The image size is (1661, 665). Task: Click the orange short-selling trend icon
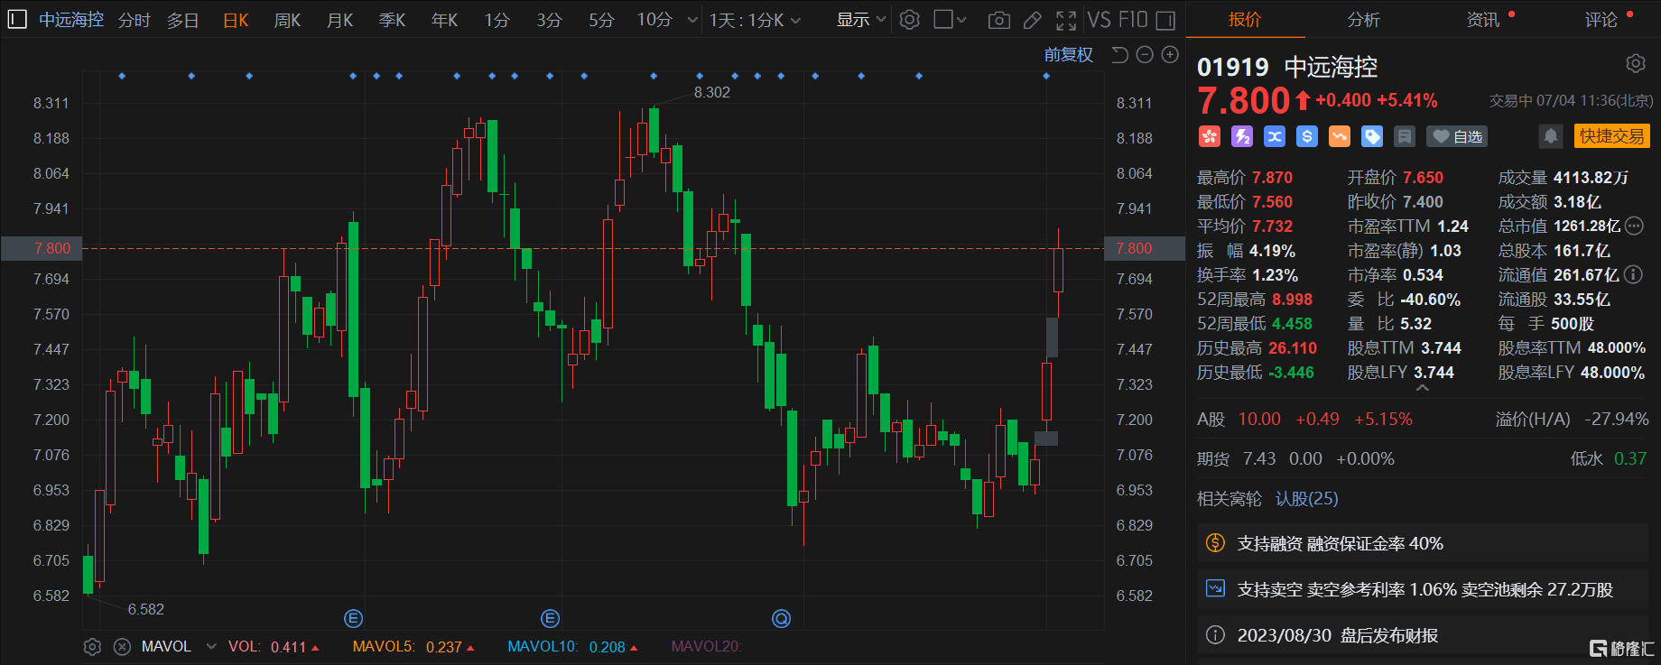click(x=1340, y=136)
